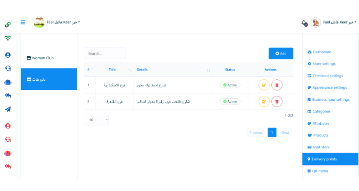Click the فرع الاسكندرية title cell

114,85
